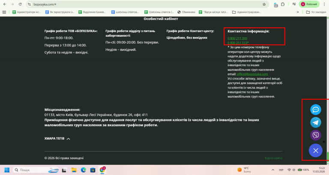Screen dimensions: 329x175
Task: Open bookmark шаблоны ответов (Docs)
Action: point(125,12)
